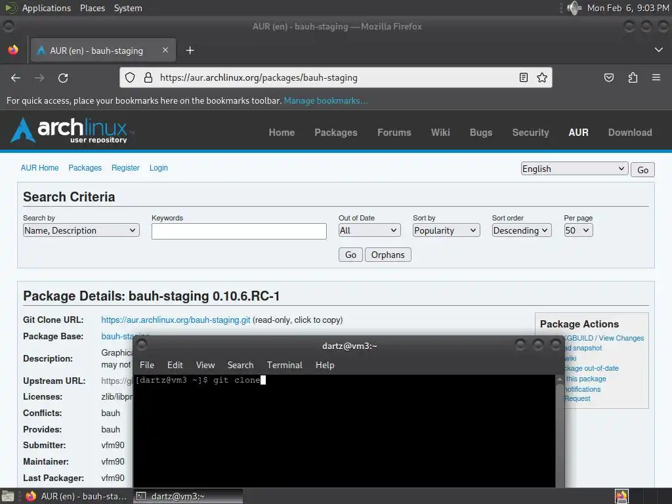Open Package Actions notifications link
The width and height of the screenshot is (672, 504).
click(x=582, y=388)
